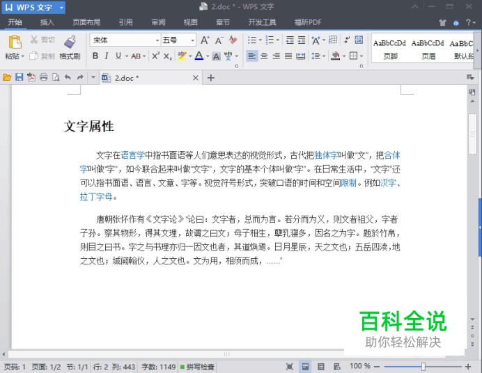Apply subscript formatting
Screen dimensions: 482x373
point(168,56)
